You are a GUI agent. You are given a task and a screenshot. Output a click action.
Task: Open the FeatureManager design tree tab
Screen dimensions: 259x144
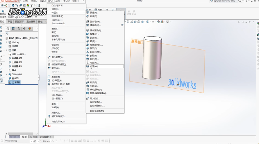8,29
